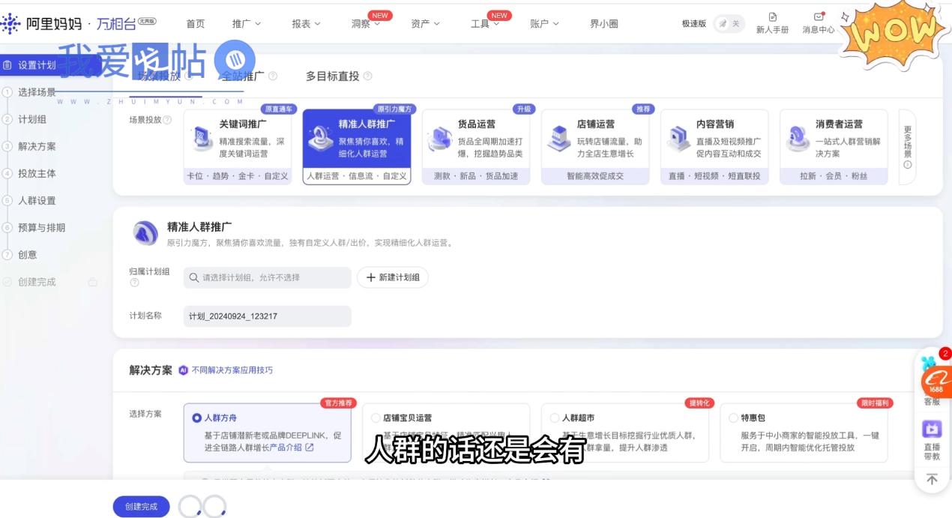Click the bottom 创建完成 button
Viewport: 952px width, 518px height.
pos(142,507)
